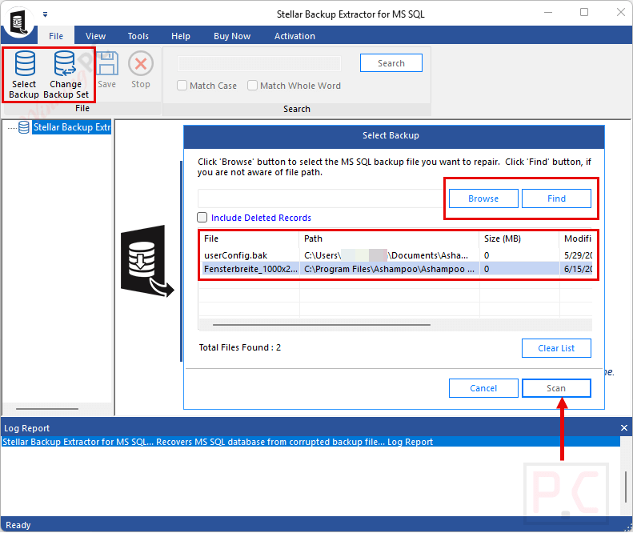Select Stellar Backup Extr tree node
The height and width of the screenshot is (533, 633).
click(x=71, y=127)
